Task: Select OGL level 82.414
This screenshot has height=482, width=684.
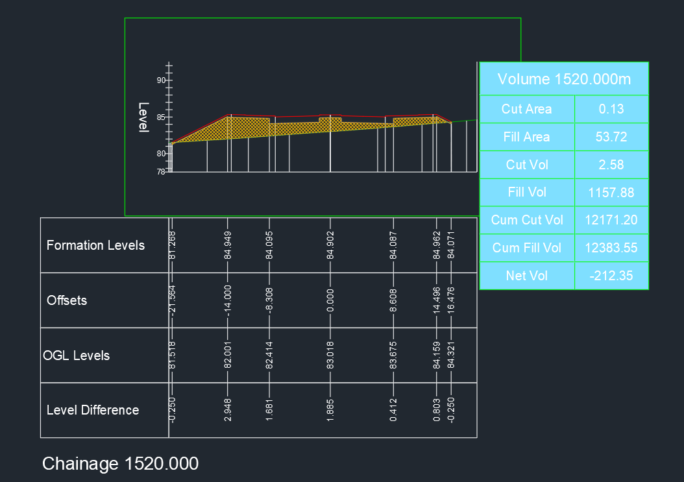Action: [x=269, y=355]
